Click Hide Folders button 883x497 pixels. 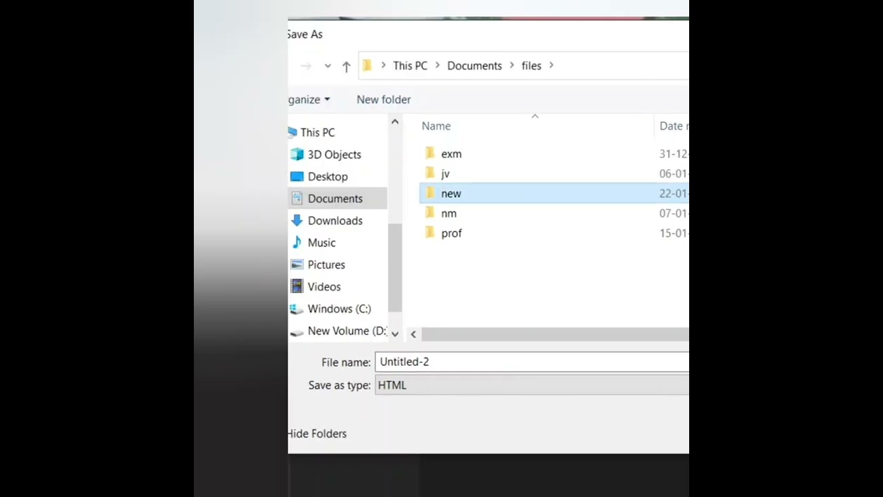pos(317,433)
